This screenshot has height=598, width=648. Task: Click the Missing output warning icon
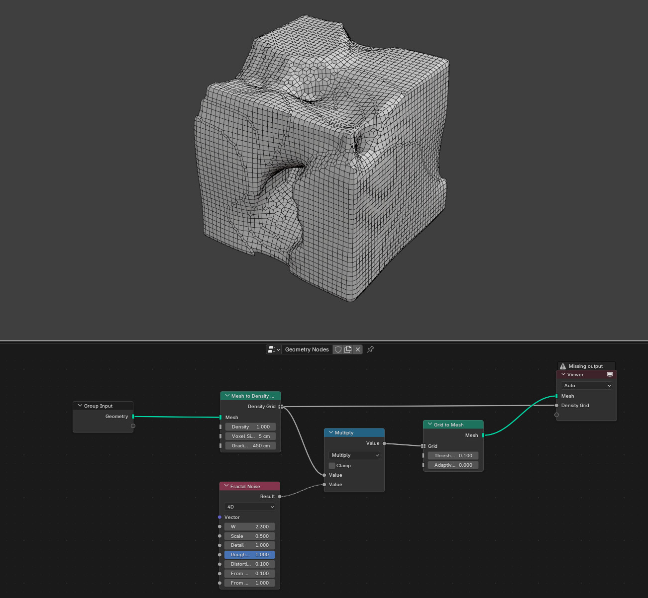(563, 366)
